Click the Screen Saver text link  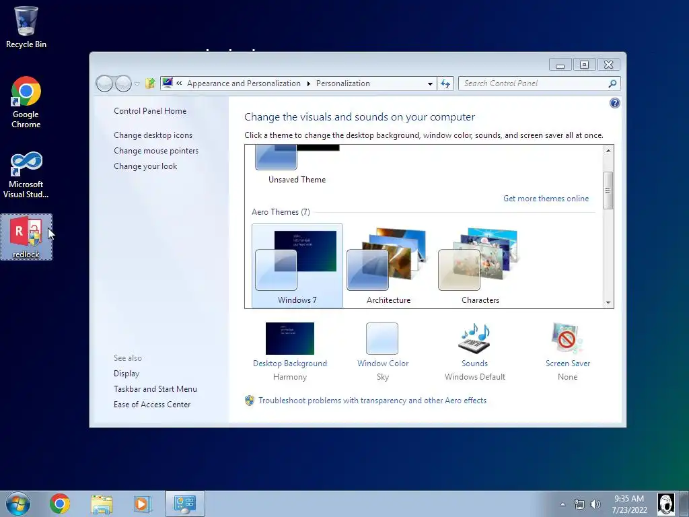click(568, 363)
